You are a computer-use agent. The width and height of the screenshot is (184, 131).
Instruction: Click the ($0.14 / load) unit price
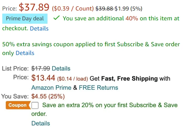pyautogui.click(x=73, y=79)
